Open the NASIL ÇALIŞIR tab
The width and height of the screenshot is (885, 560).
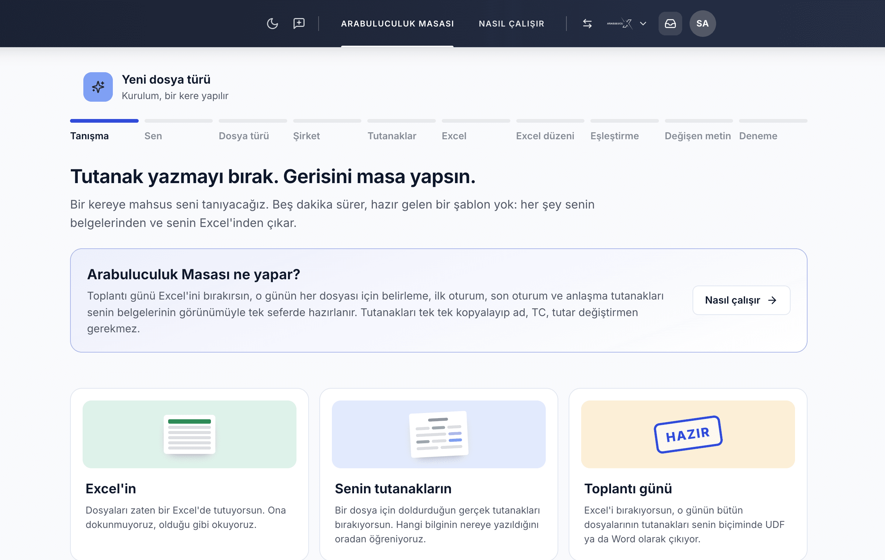click(511, 24)
